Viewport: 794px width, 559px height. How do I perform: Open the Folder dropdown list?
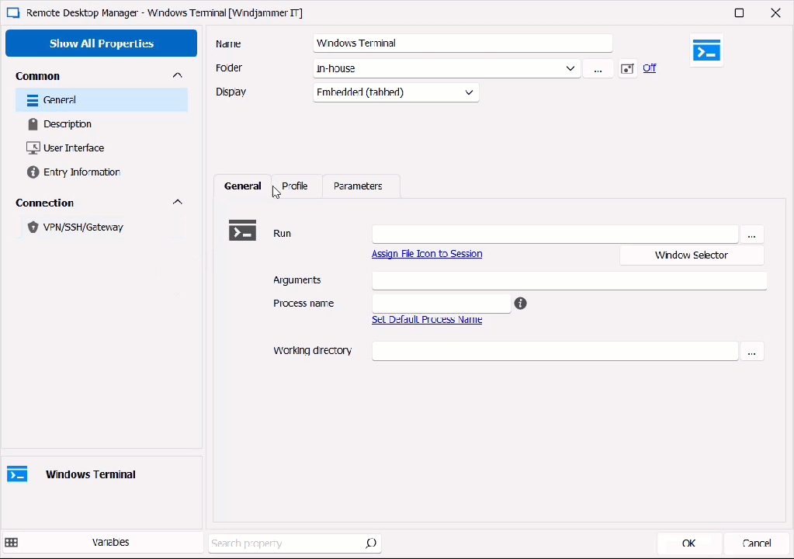tap(570, 68)
